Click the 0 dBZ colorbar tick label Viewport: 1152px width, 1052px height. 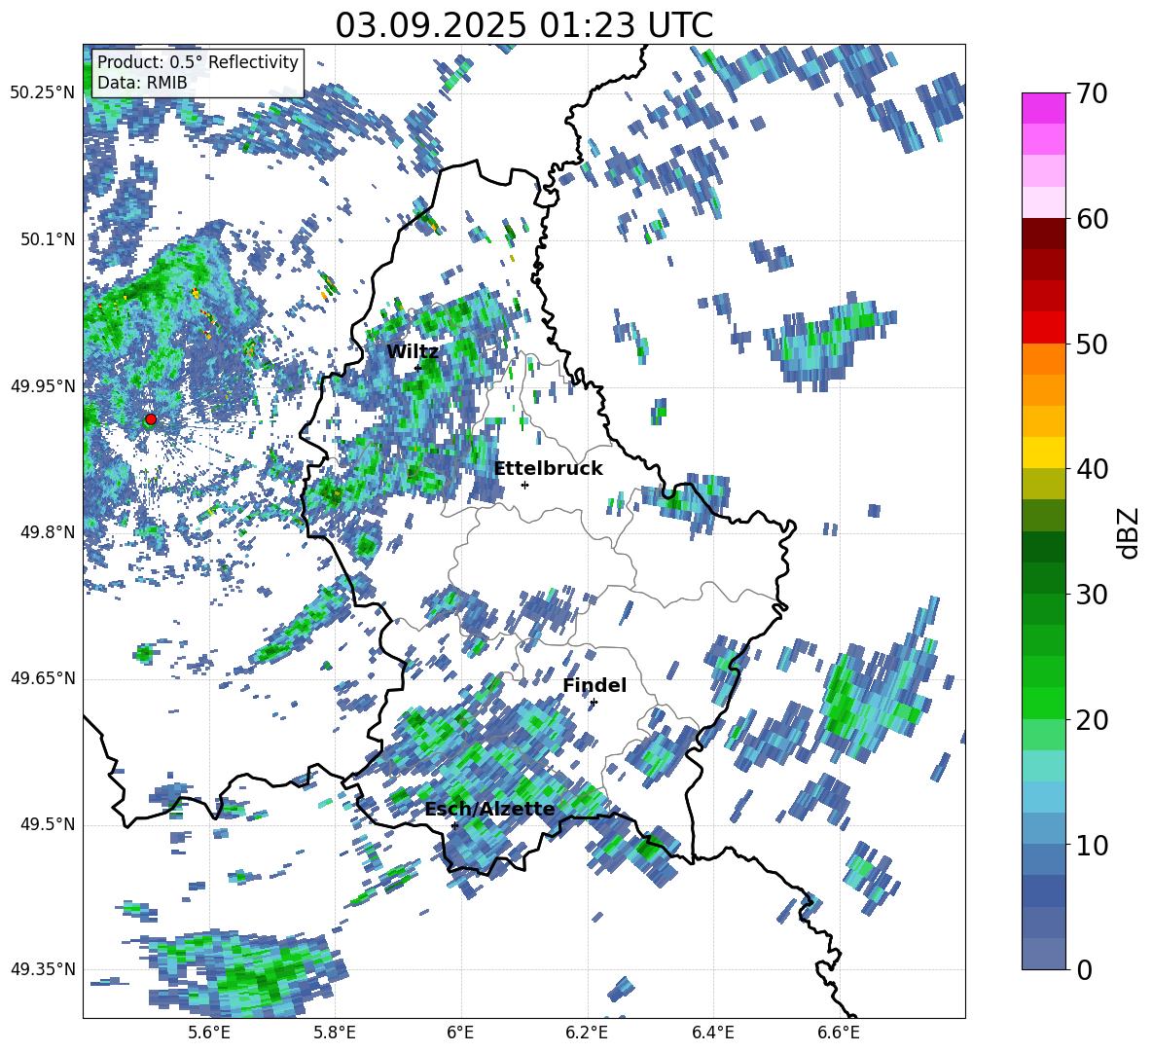[x=1084, y=969]
